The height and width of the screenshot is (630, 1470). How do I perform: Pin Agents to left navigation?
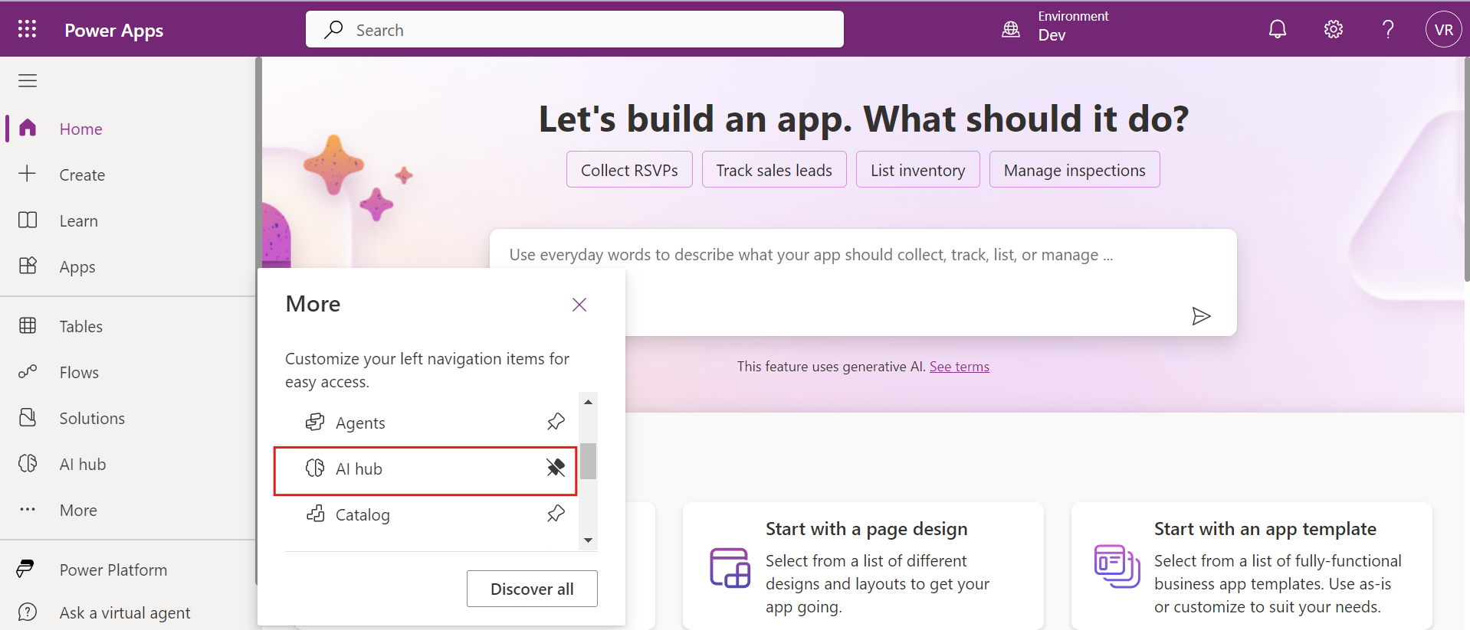click(x=556, y=422)
